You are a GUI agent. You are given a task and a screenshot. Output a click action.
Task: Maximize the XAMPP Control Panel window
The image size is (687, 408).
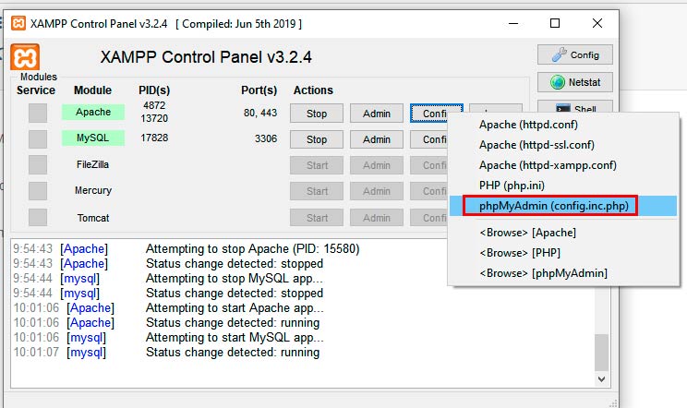tap(555, 23)
